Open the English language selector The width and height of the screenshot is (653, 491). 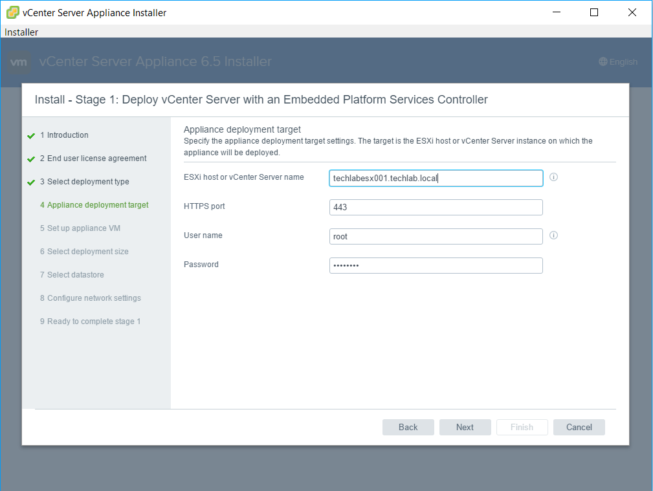618,61
